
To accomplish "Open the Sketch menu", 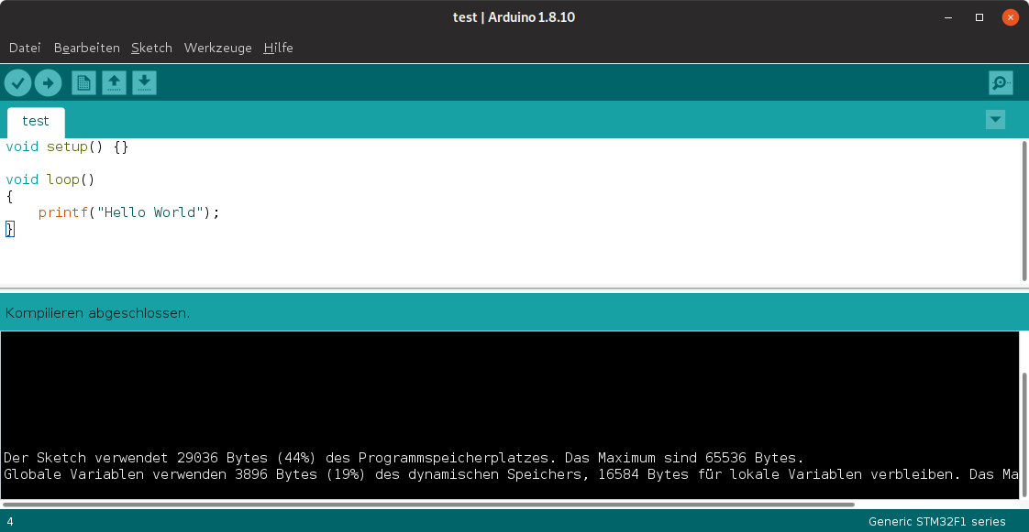I will click(x=150, y=48).
